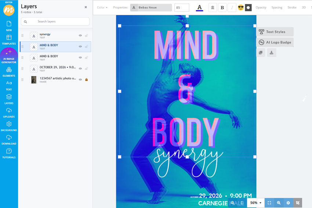312x208 pixels.
Task: Zoom in on the canvas
Action: pyautogui.click(x=279, y=203)
